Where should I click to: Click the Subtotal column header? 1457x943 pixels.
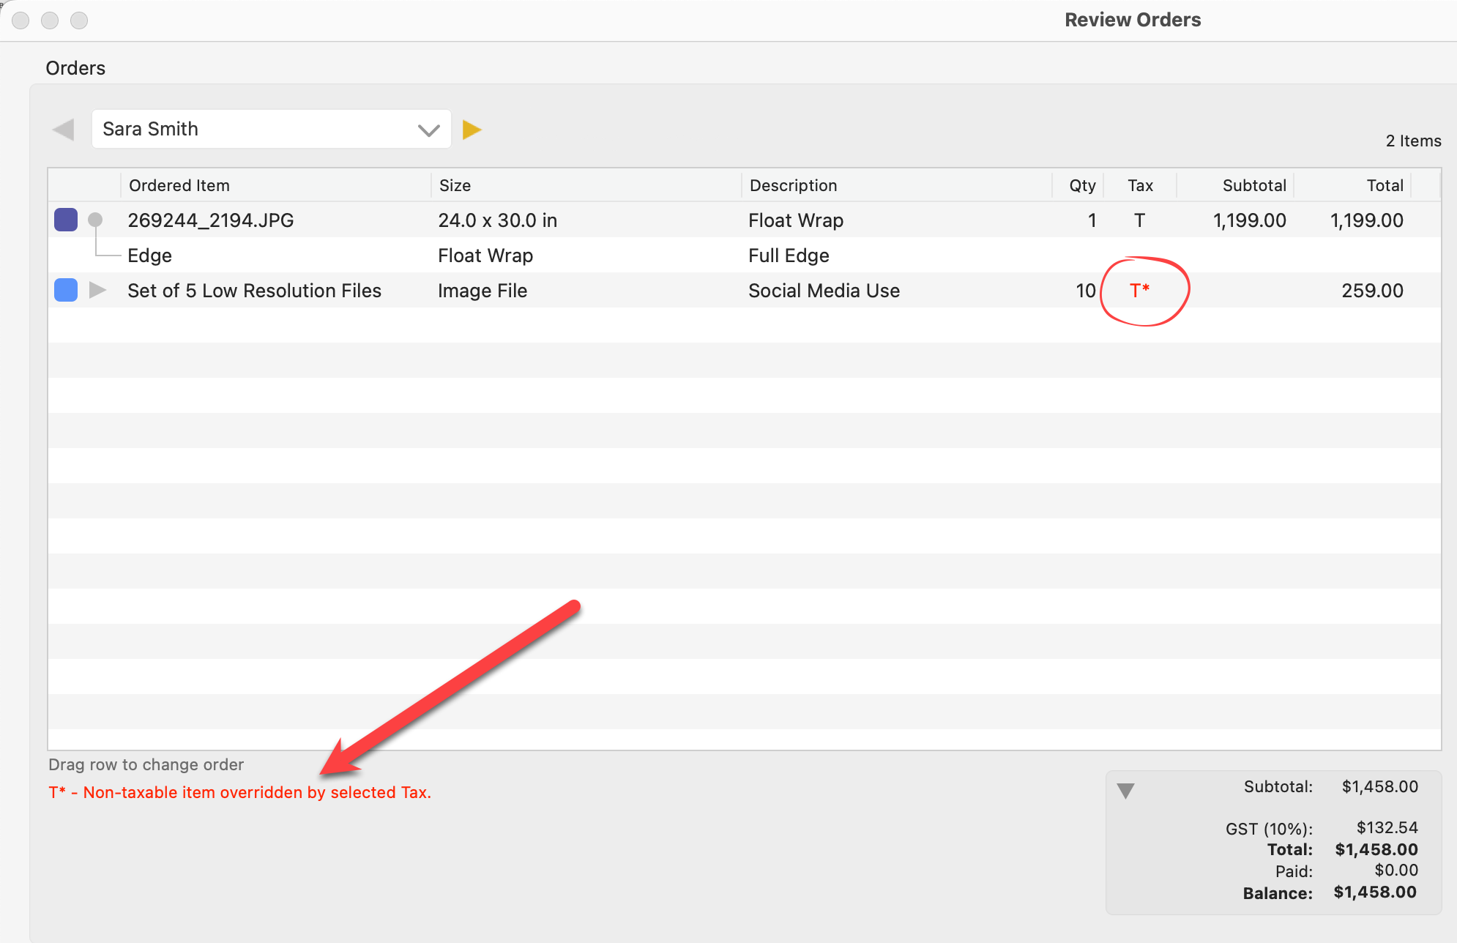coord(1253,185)
